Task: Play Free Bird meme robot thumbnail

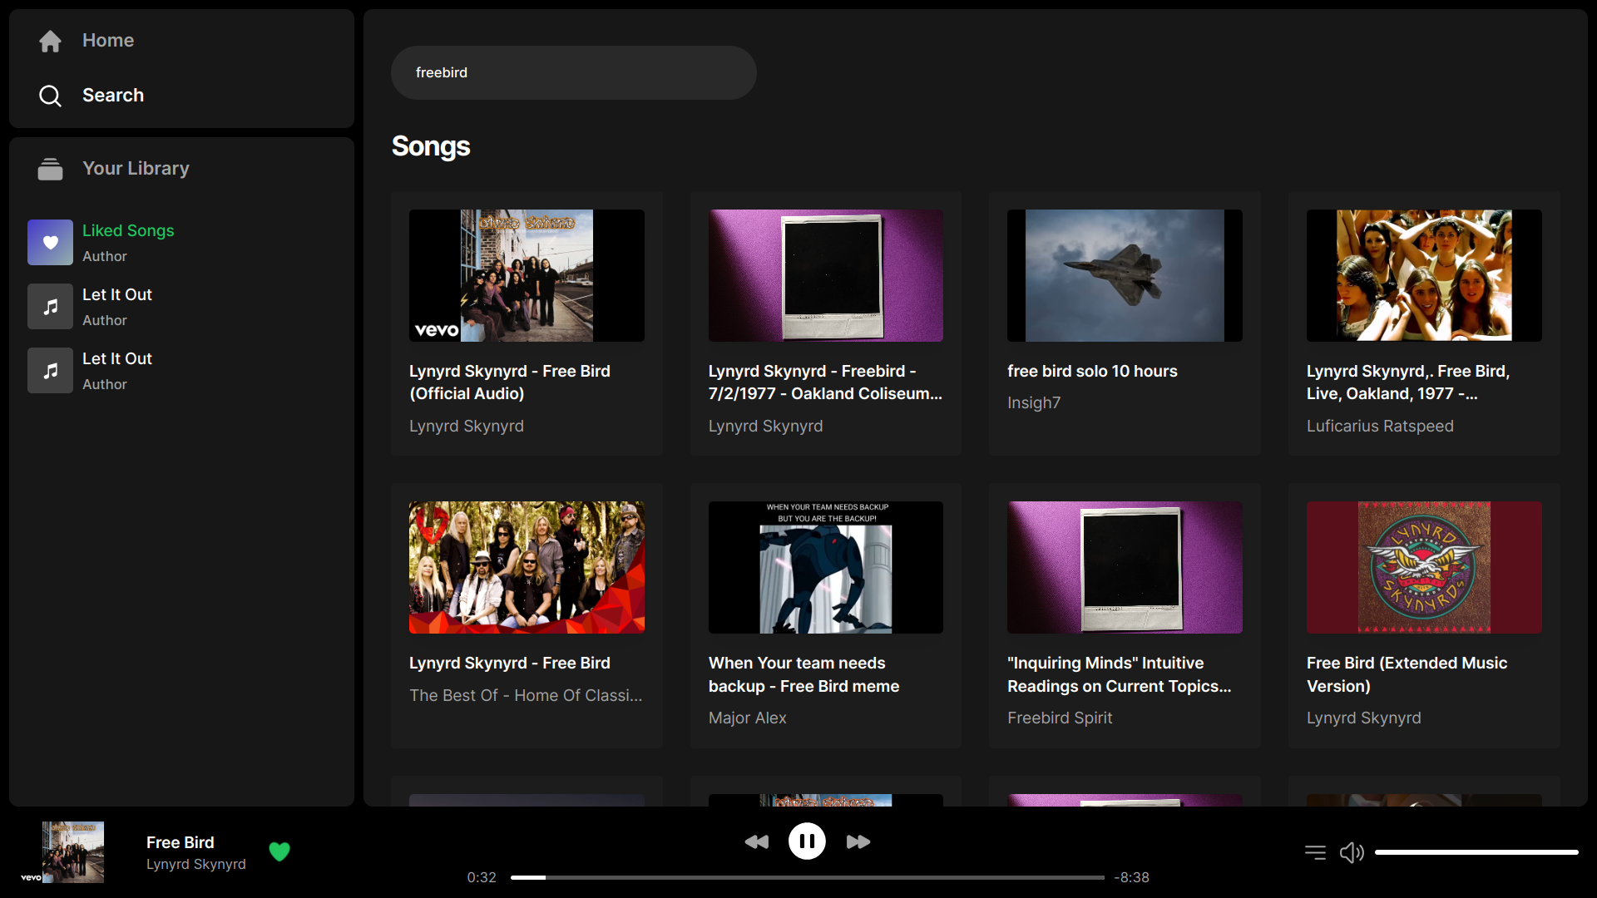Action: 826,567
